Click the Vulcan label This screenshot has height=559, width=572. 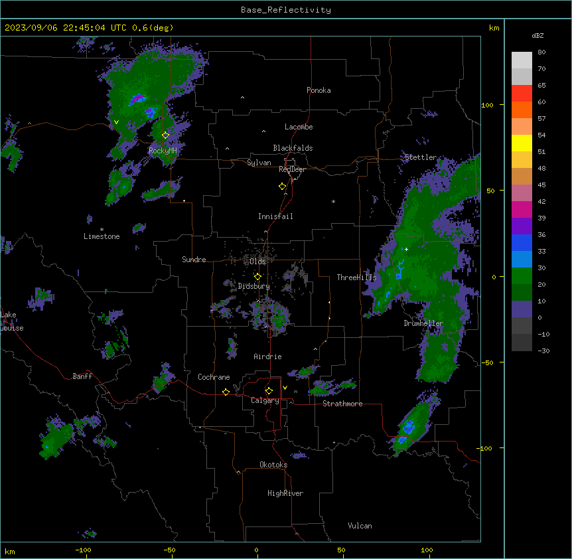[360, 526]
